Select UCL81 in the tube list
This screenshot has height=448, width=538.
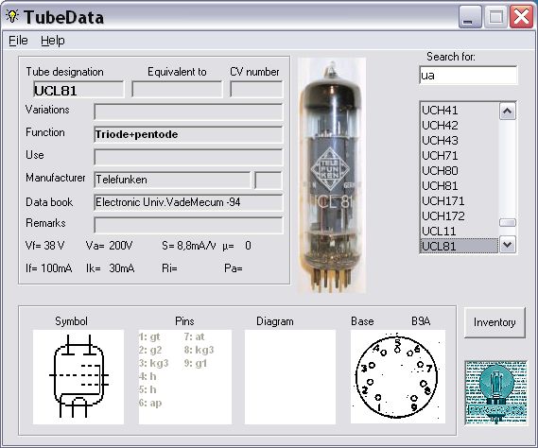tap(460, 246)
